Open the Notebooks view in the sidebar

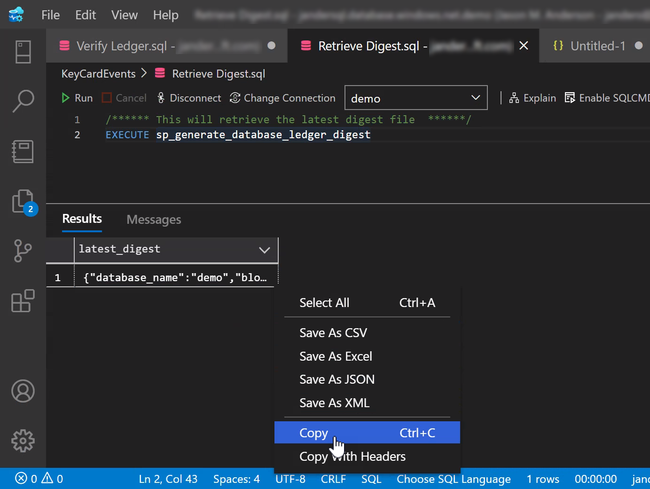(x=22, y=151)
